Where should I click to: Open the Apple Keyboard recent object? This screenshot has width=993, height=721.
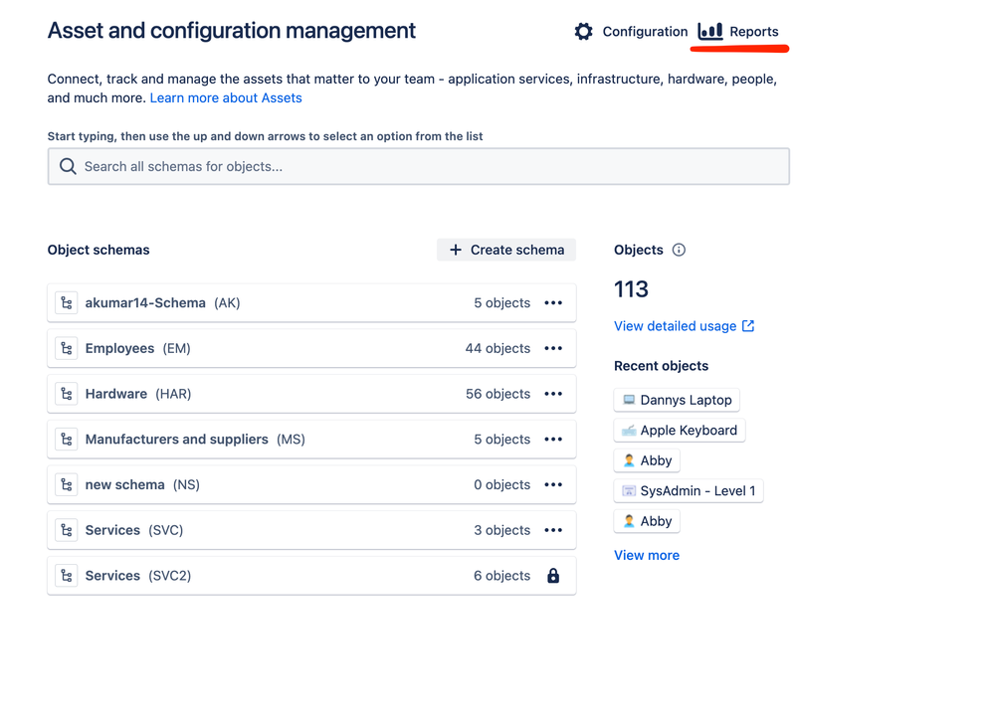680,431
